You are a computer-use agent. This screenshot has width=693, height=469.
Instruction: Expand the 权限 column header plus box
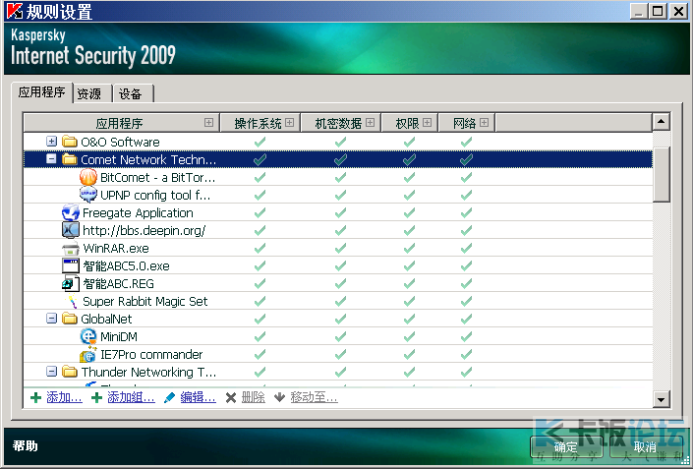[427, 123]
